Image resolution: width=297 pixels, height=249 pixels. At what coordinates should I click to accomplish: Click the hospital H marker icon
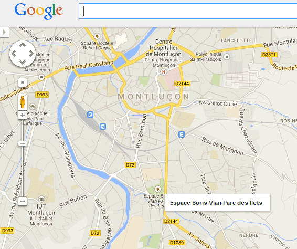click(164, 72)
